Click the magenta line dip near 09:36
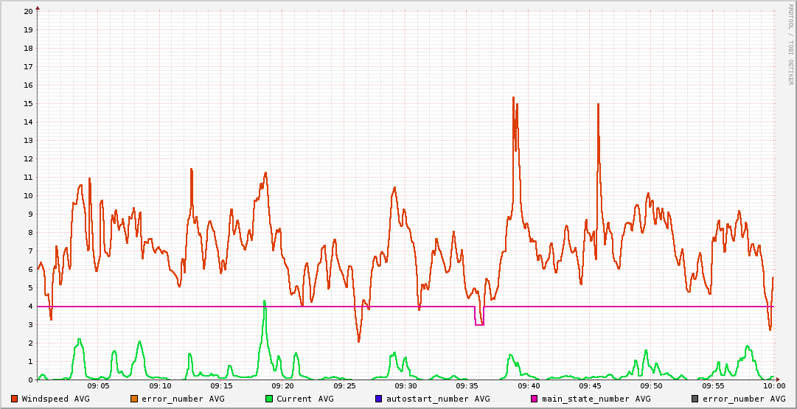 pos(479,324)
